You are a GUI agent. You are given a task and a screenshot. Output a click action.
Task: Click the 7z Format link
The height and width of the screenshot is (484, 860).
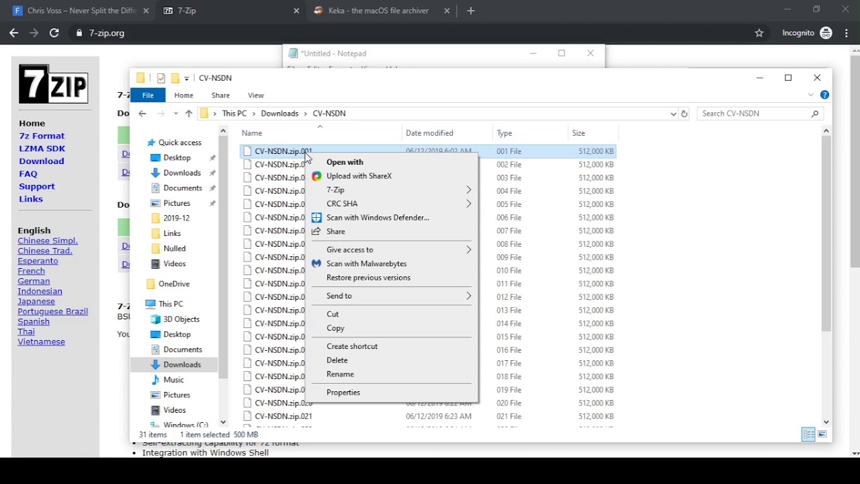42,136
